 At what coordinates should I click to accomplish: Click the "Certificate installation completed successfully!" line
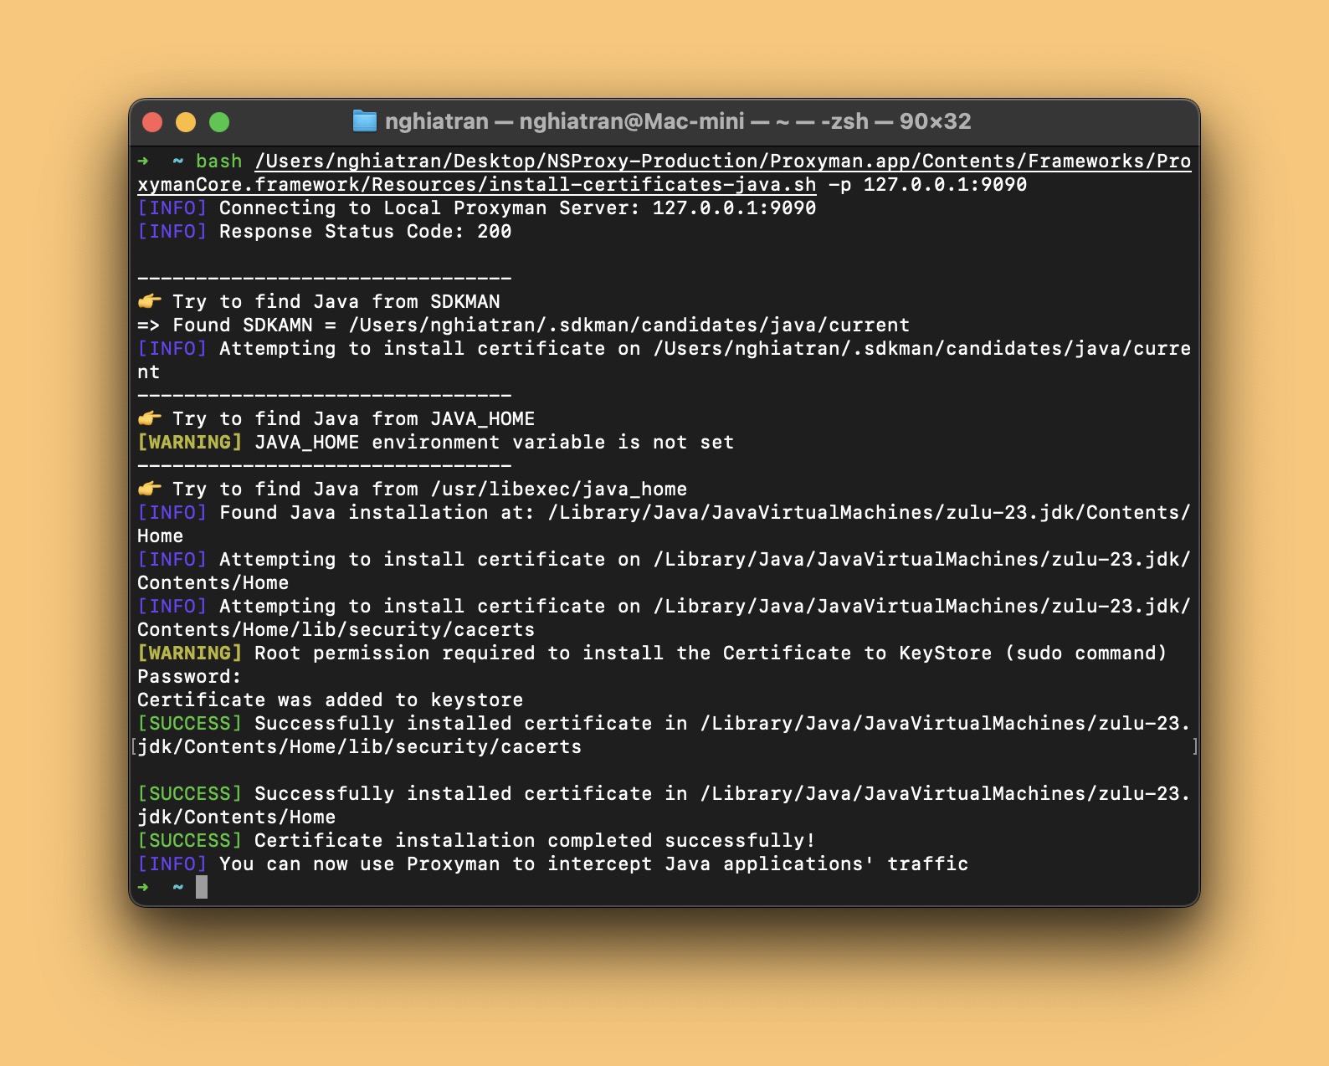[476, 840]
